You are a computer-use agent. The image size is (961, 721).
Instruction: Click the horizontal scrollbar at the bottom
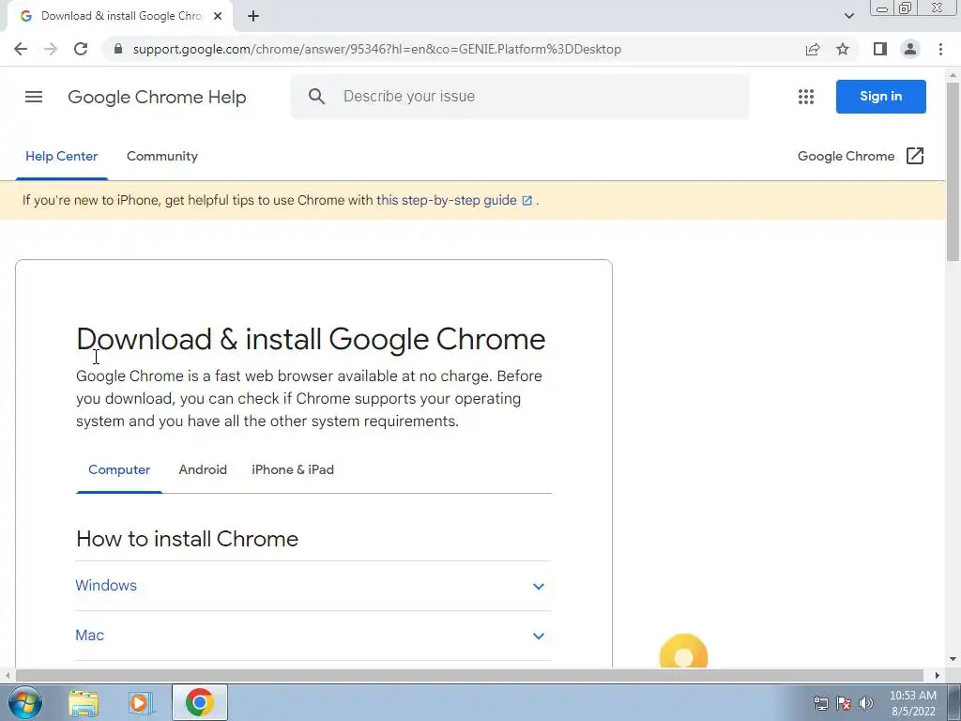point(469,675)
